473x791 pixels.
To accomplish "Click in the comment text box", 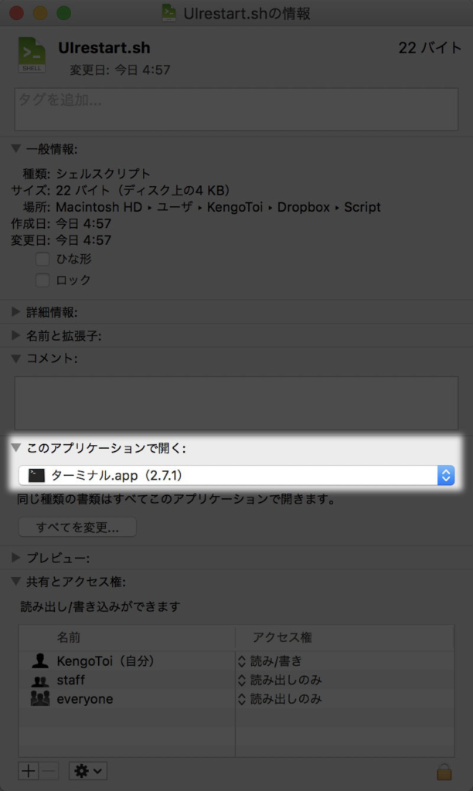I will pos(236,403).
